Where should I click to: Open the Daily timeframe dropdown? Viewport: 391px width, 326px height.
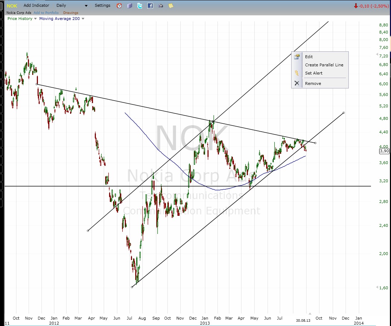[72, 5]
